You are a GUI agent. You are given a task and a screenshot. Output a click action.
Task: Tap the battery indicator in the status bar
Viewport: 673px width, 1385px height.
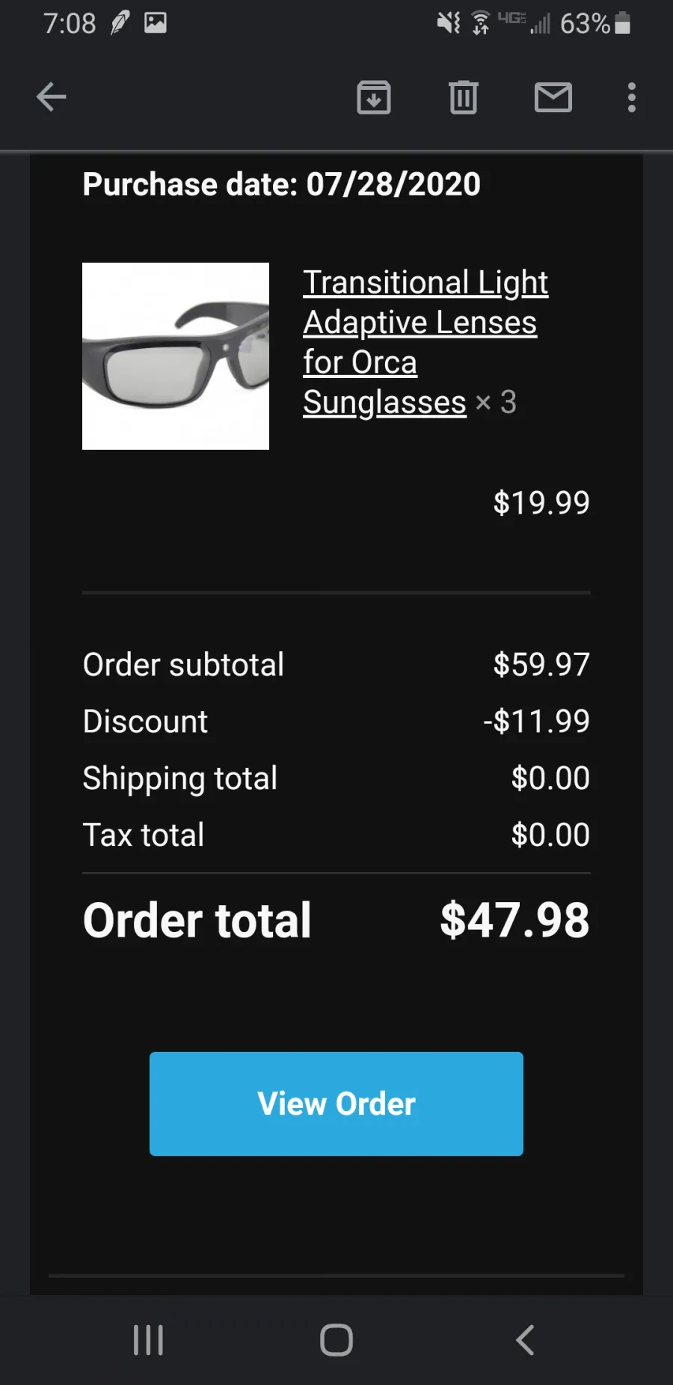pos(622,23)
